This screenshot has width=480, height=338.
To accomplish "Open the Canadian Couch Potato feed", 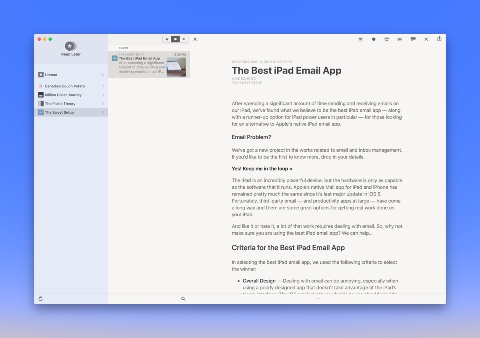I will click(71, 86).
